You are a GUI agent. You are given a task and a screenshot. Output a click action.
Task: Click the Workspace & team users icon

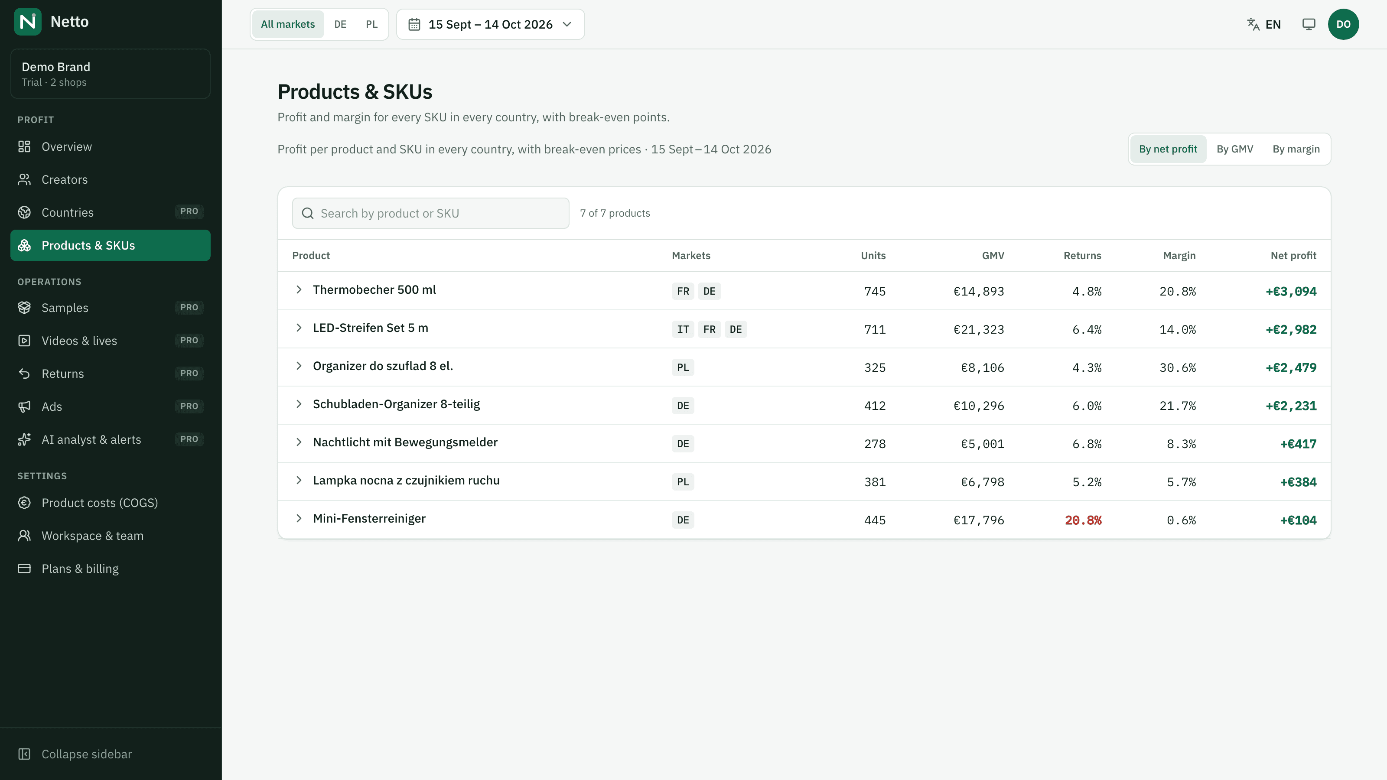[24, 536]
